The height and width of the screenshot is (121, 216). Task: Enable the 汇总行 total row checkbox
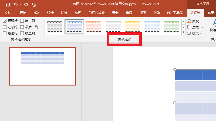(x=5, y=27)
